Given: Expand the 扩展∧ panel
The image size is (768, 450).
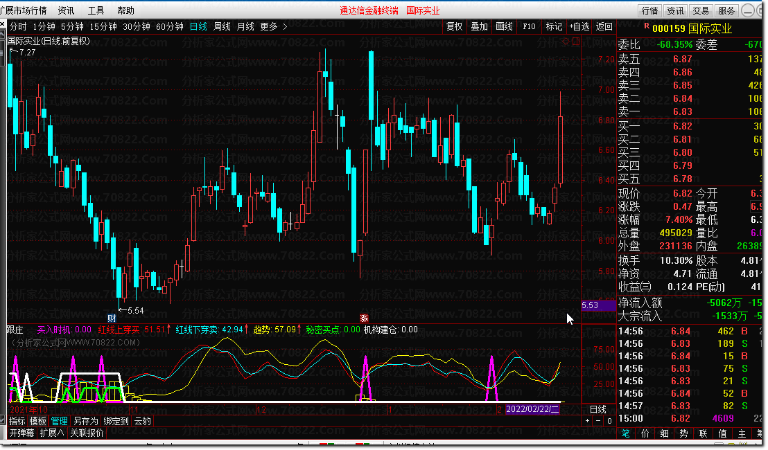Looking at the screenshot, I should [x=52, y=433].
